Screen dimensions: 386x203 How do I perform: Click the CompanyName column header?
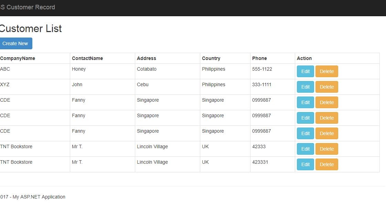tap(18, 58)
